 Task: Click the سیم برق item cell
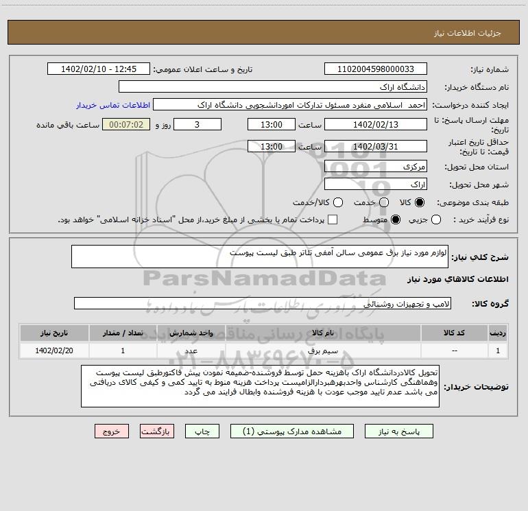tap(322, 350)
